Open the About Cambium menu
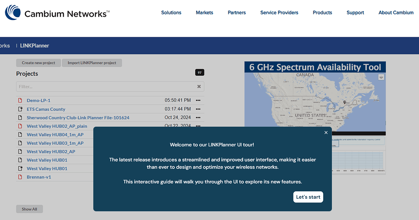The width and height of the screenshot is (419, 220). pos(396,13)
